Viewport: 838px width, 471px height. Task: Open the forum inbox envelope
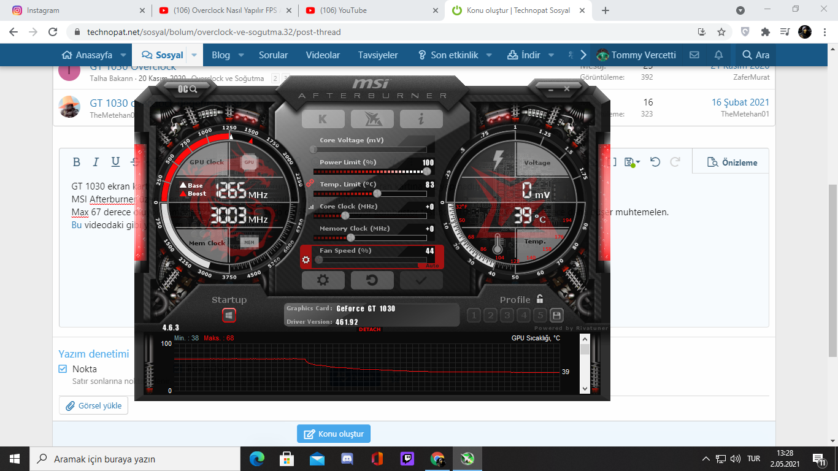coord(694,55)
